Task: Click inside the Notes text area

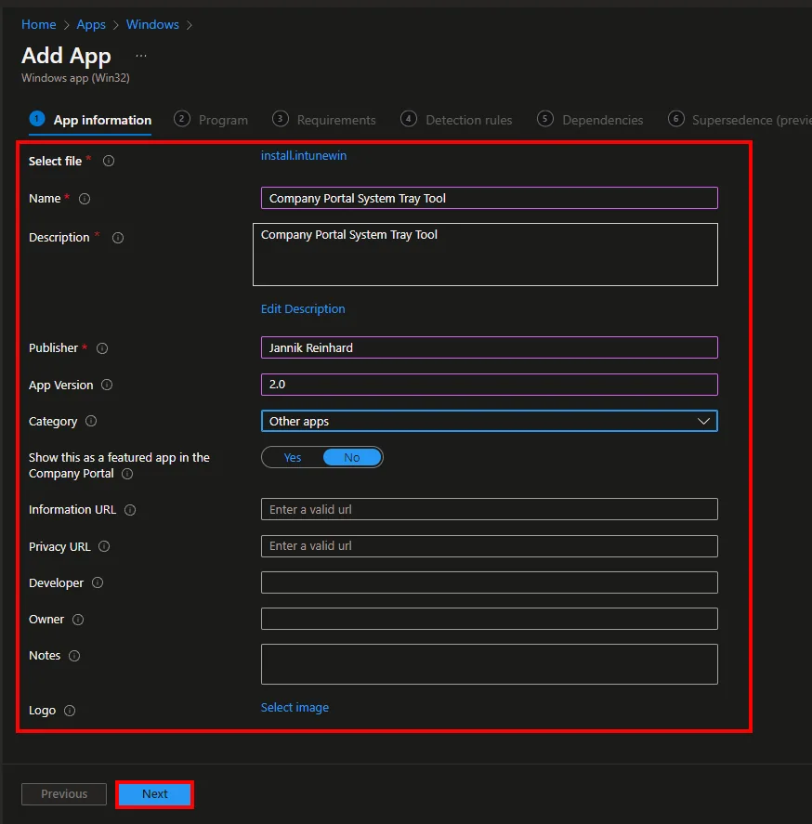Action: 490,664
